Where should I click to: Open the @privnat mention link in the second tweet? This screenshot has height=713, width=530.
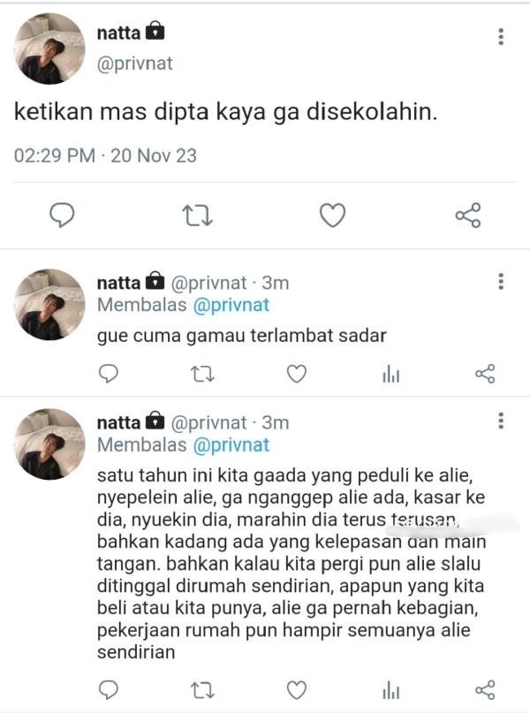[228, 306]
